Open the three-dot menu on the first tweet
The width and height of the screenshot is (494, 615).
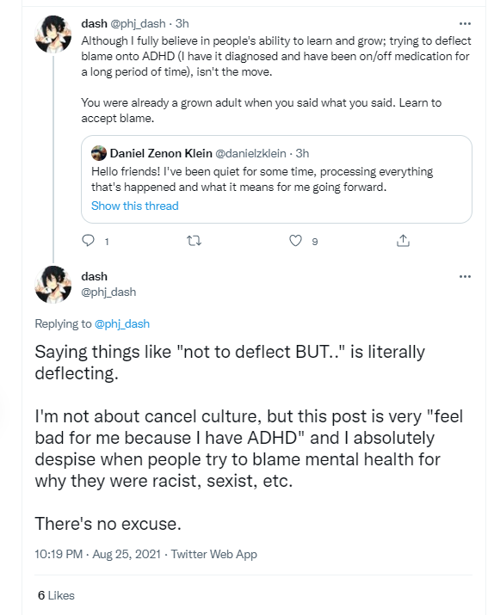(x=465, y=23)
